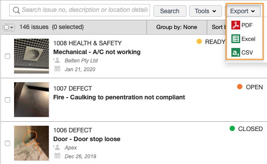Open the select-all checkbox dropdown

point(9,27)
